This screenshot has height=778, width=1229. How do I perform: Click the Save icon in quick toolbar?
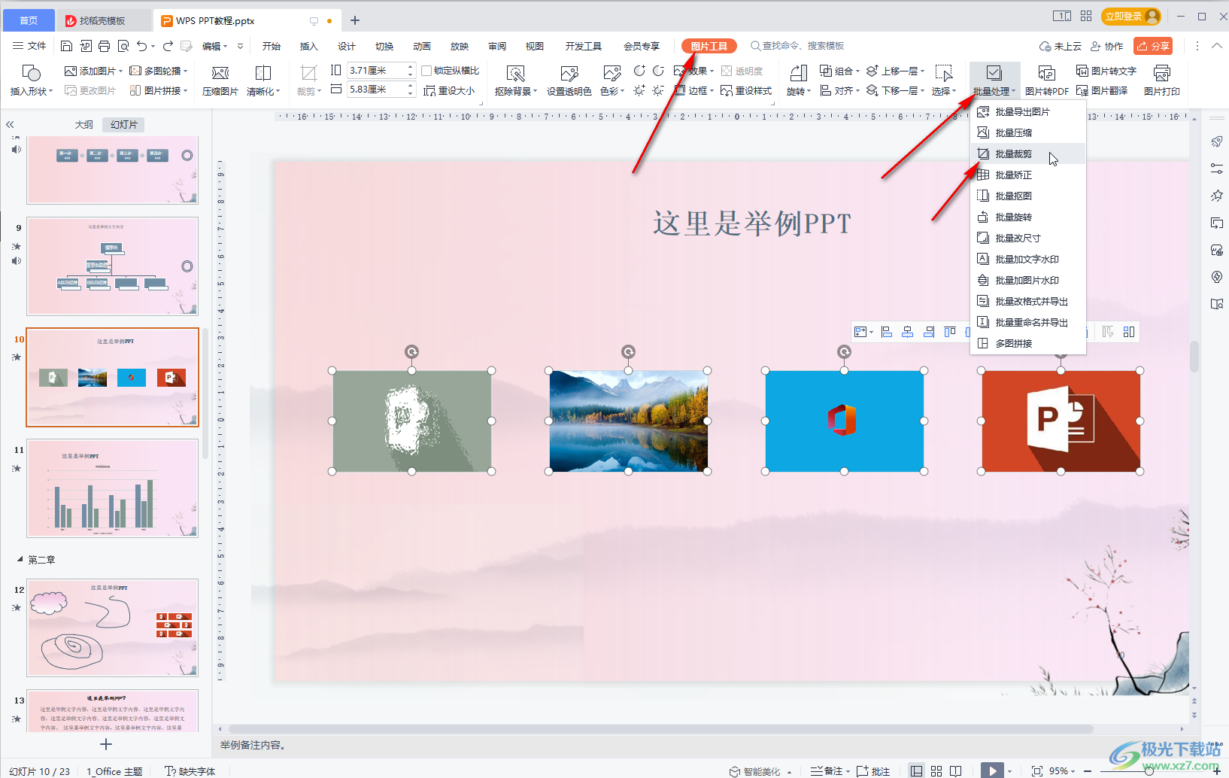[x=66, y=46]
